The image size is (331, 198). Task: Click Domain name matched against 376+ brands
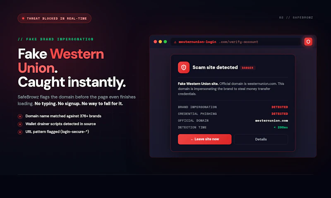click(x=63, y=116)
